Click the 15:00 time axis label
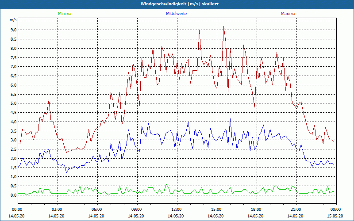This screenshot has width=354, height=221. click(x=217, y=210)
